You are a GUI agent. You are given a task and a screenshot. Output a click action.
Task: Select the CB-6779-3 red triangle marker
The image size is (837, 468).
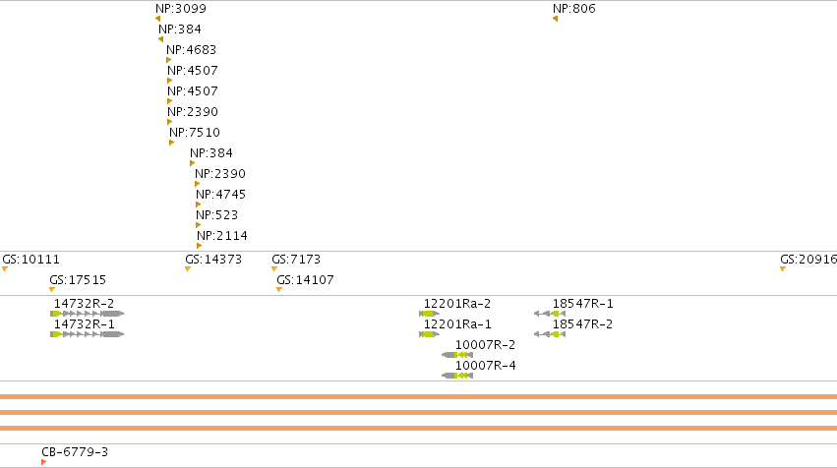[44, 462]
